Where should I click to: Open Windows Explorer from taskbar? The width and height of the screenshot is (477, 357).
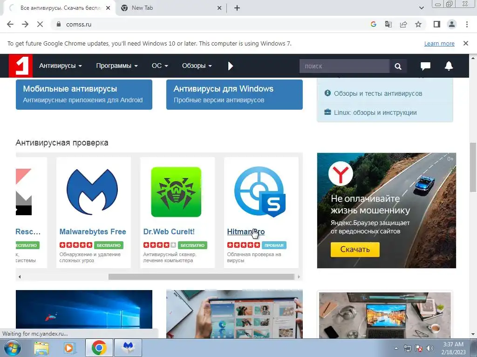41,348
